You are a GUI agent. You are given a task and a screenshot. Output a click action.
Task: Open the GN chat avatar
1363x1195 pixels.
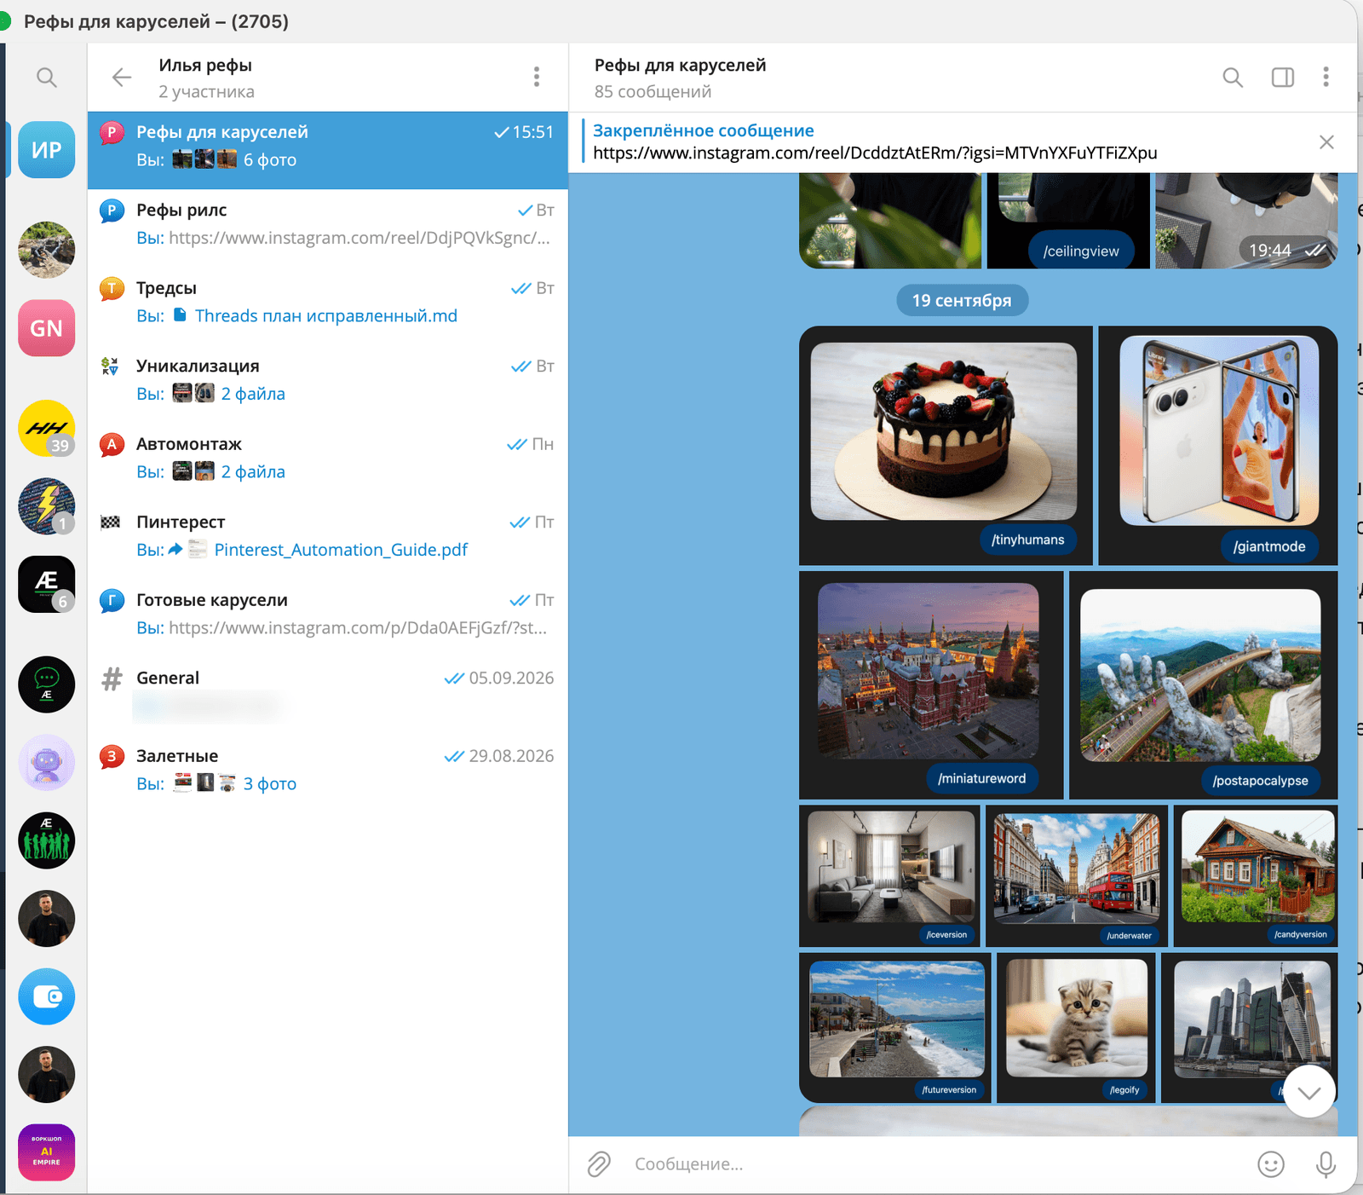pos(47,328)
